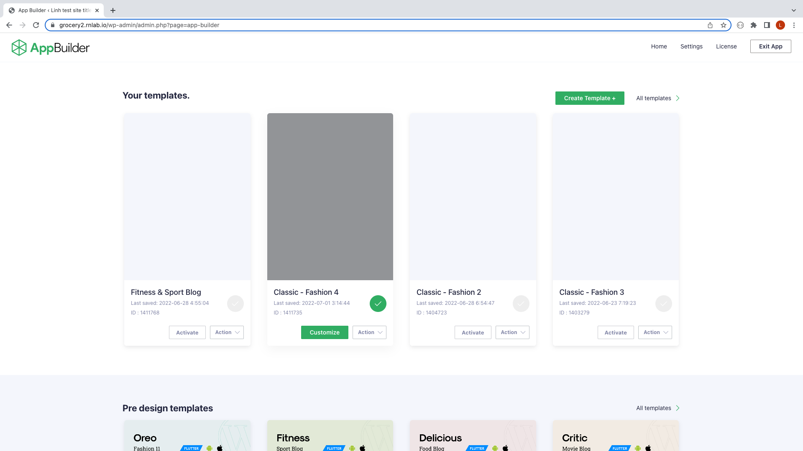Open the Settings menu item

click(691, 46)
